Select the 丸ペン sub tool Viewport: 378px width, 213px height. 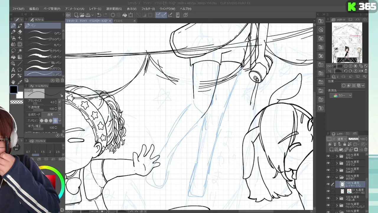(x=43, y=45)
